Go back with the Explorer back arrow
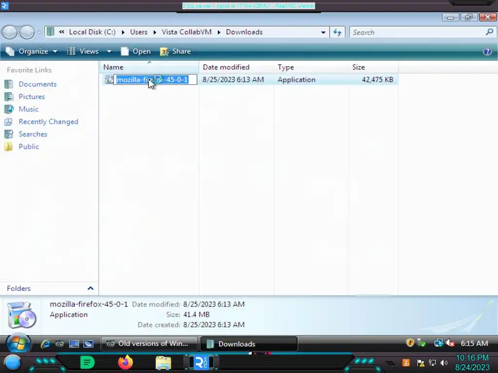Viewport: 498px width, 373px height. tap(10, 32)
